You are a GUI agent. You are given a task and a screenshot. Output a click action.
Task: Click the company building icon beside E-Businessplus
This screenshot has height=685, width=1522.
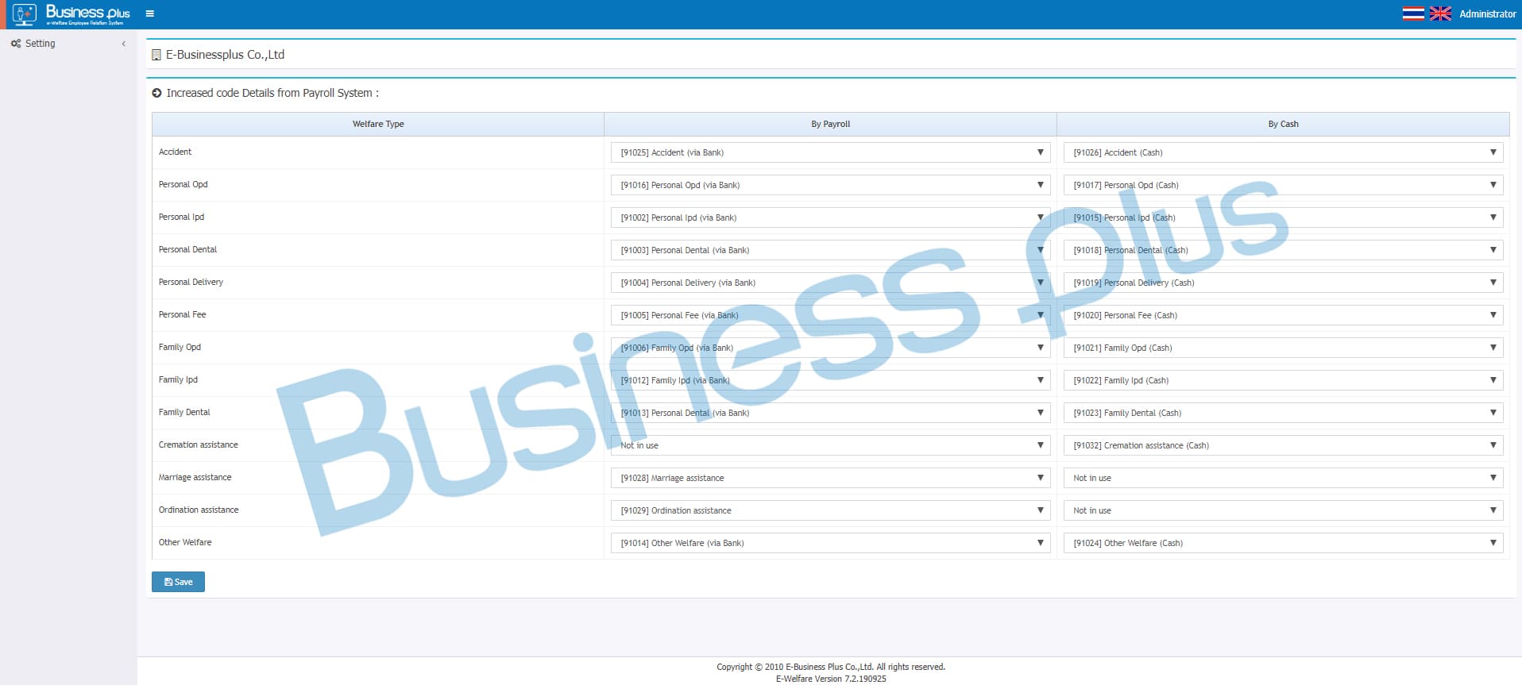[x=156, y=55]
